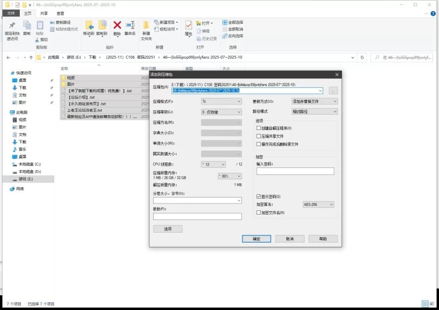Open the archive format (压缩格式) 7z dropdown
The width and height of the screenshot is (439, 310).
tap(221, 102)
